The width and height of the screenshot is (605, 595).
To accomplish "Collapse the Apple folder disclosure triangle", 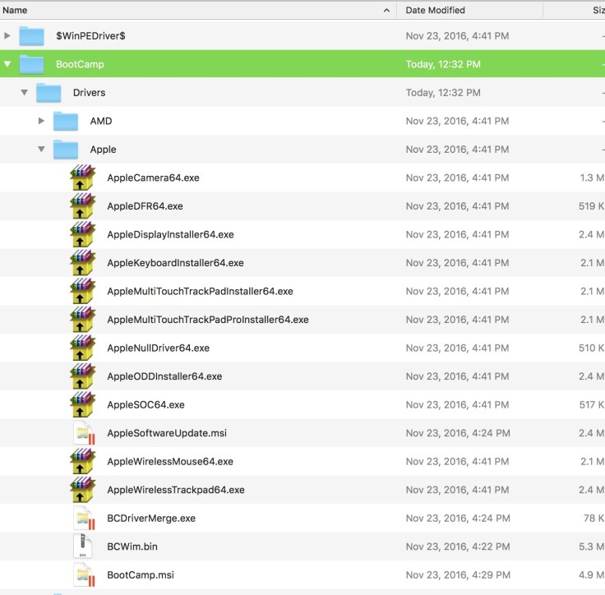I will point(41,150).
